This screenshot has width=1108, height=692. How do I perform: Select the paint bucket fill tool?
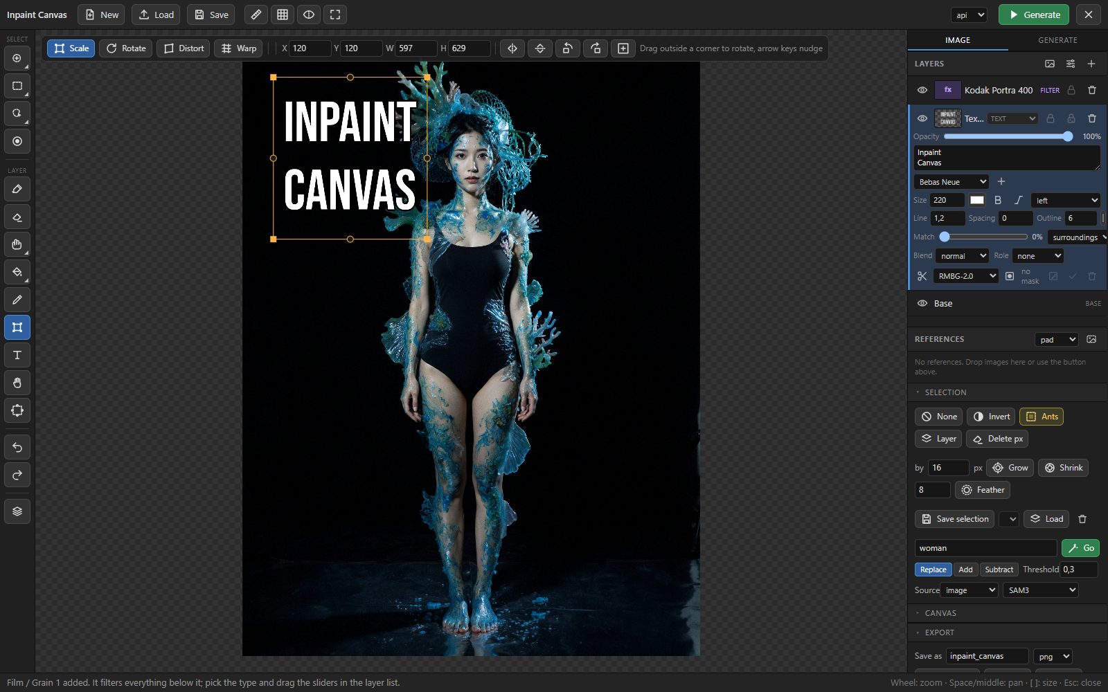(17, 272)
